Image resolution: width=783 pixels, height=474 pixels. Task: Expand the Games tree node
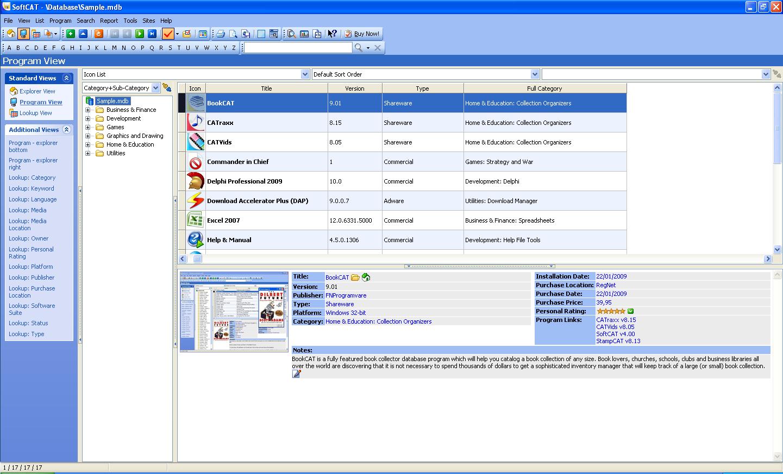click(87, 127)
